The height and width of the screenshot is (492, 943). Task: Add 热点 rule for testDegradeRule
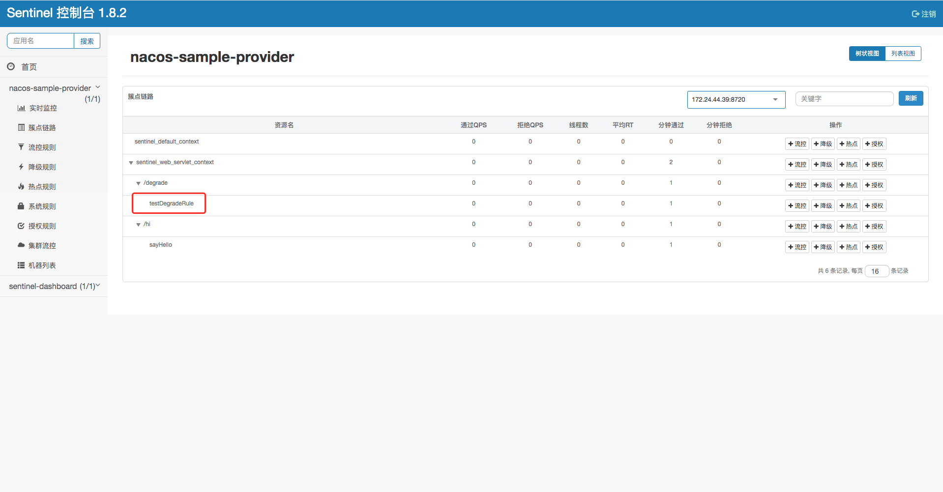pyautogui.click(x=848, y=206)
